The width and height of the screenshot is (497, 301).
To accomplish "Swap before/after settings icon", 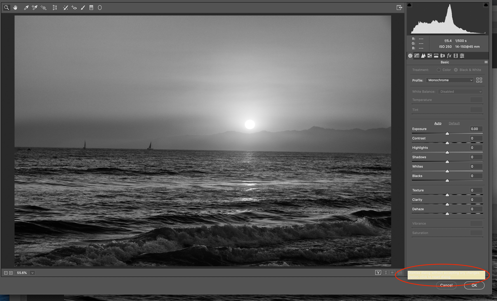I will (386, 273).
